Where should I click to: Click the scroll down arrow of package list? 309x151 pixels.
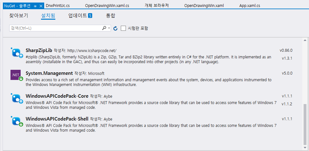click(x=305, y=147)
